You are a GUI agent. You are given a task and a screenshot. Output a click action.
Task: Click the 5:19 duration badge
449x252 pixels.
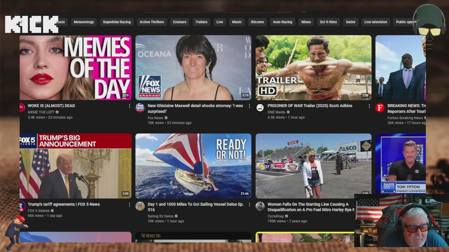[x=246, y=96]
